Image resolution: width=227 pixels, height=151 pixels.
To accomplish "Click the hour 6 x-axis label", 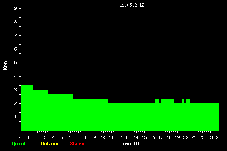I will click(70, 137).
